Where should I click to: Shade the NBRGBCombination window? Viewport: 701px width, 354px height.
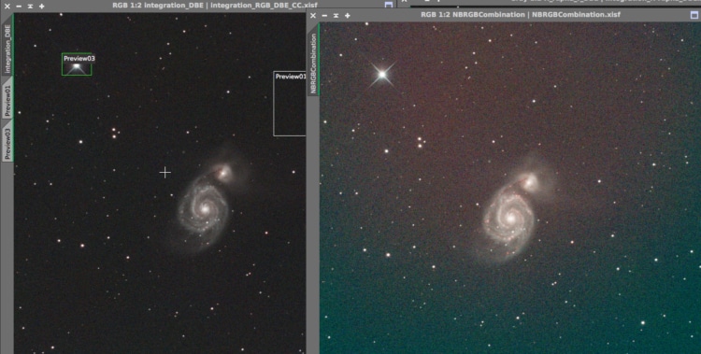(336, 15)
